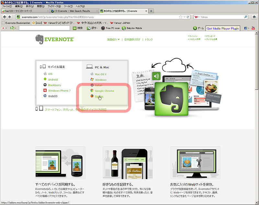Switch to Evernote Web Search Results tab

[x=74, y=11]
